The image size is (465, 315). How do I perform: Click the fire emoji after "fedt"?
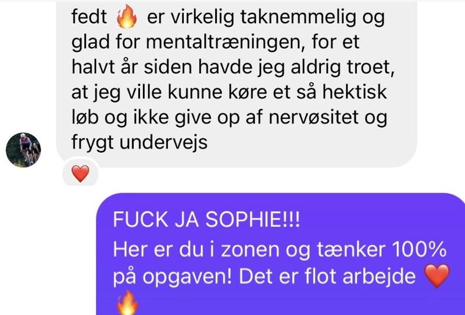(127, 17)
